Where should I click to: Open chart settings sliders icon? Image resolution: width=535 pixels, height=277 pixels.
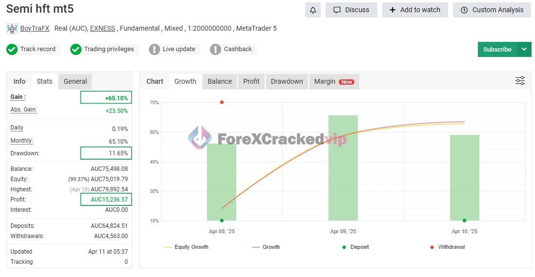point(520,81)
